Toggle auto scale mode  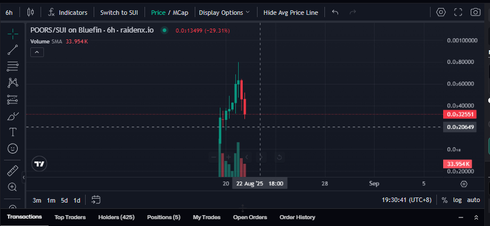(473, 200)
